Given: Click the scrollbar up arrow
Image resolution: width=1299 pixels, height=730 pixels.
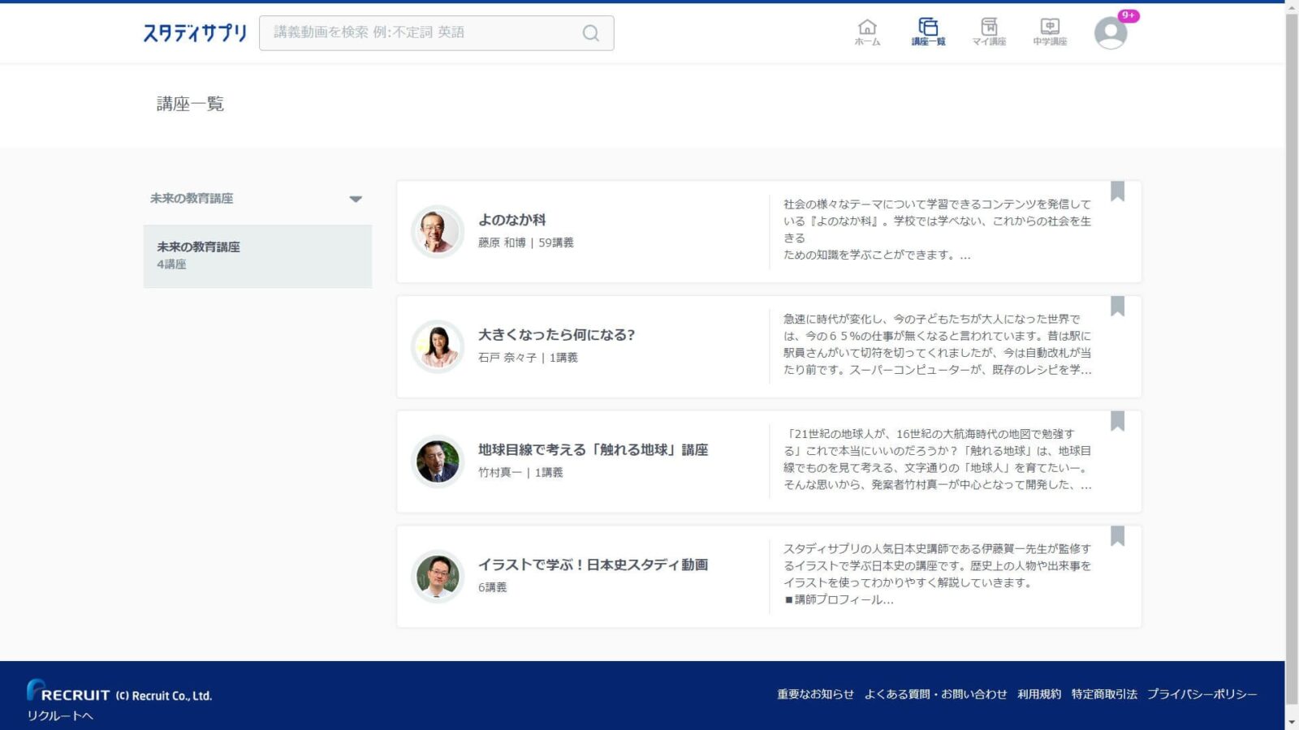Looking at the screenshot, I should (x=1292, y=6).
